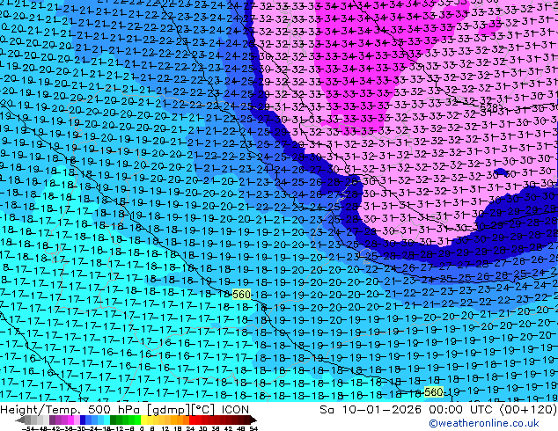The height and width of the screenshot is (431, 558).
Task: Select the Sa 10-01-2026 00:00 UTC date text
Action: click(407, 410)
